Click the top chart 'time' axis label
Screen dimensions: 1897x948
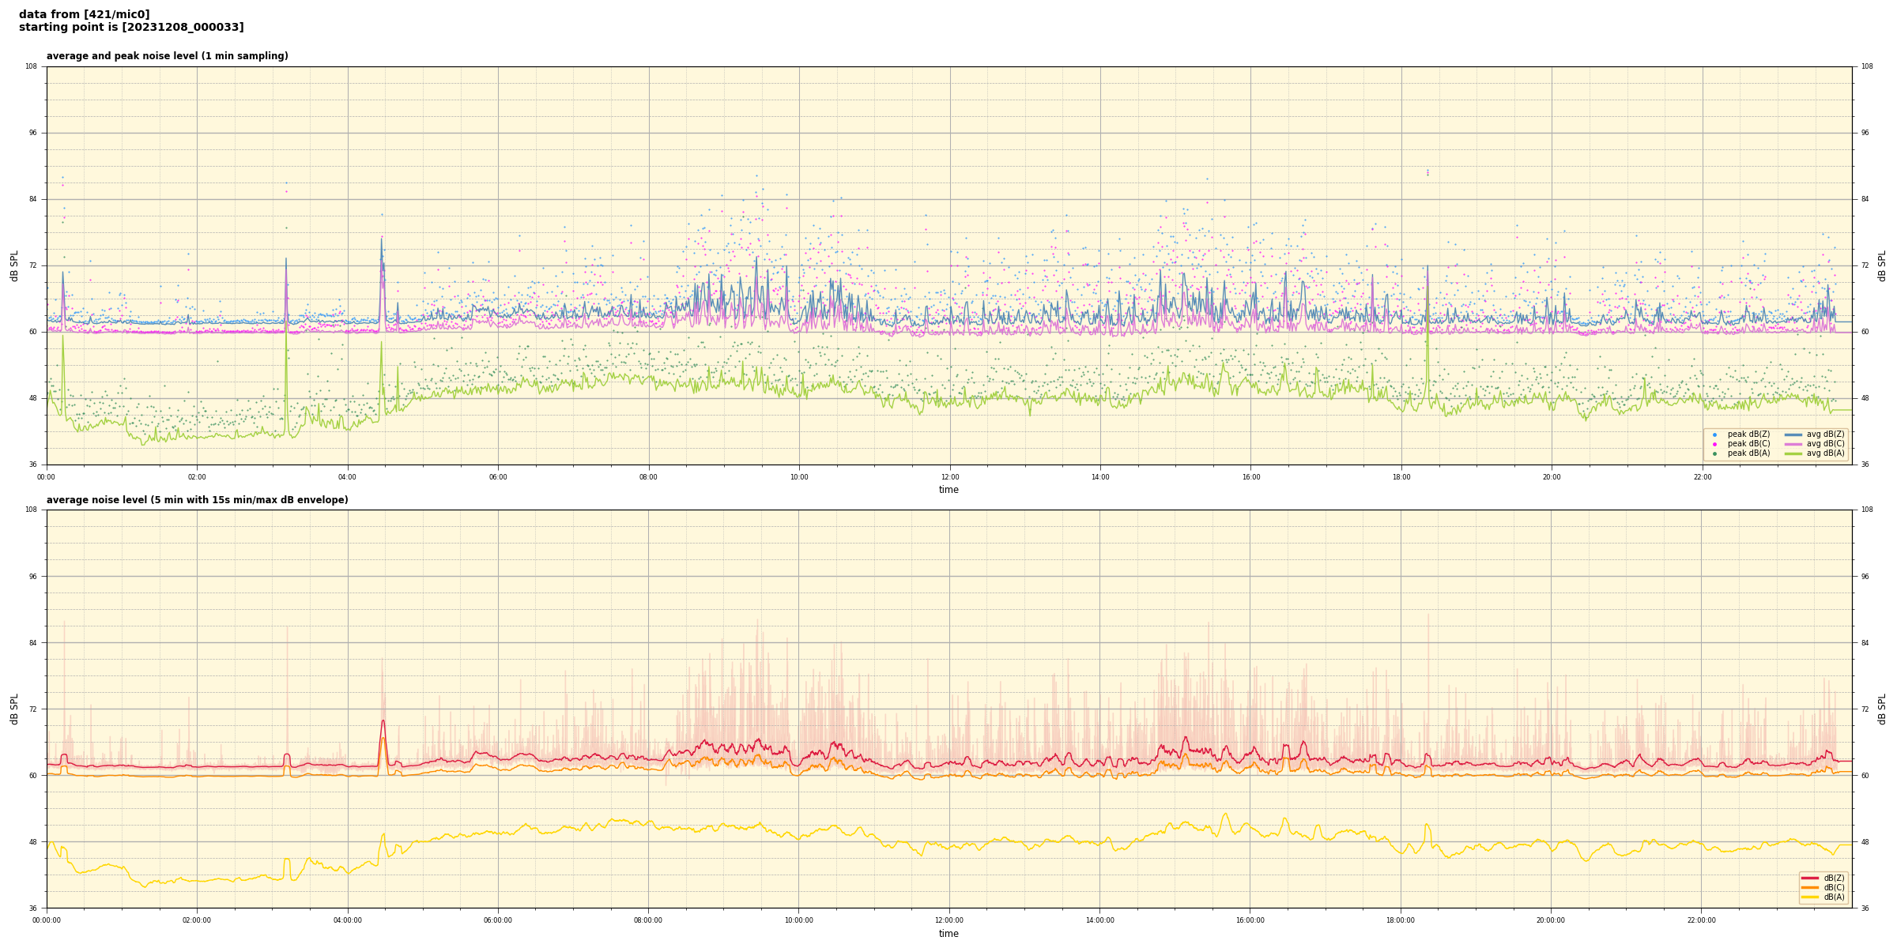tap(948, 490)
